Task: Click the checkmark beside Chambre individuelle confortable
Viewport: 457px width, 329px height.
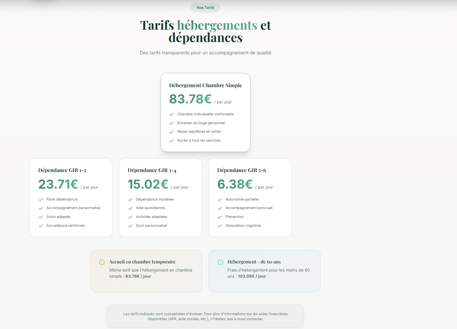Action: point(171,114)
